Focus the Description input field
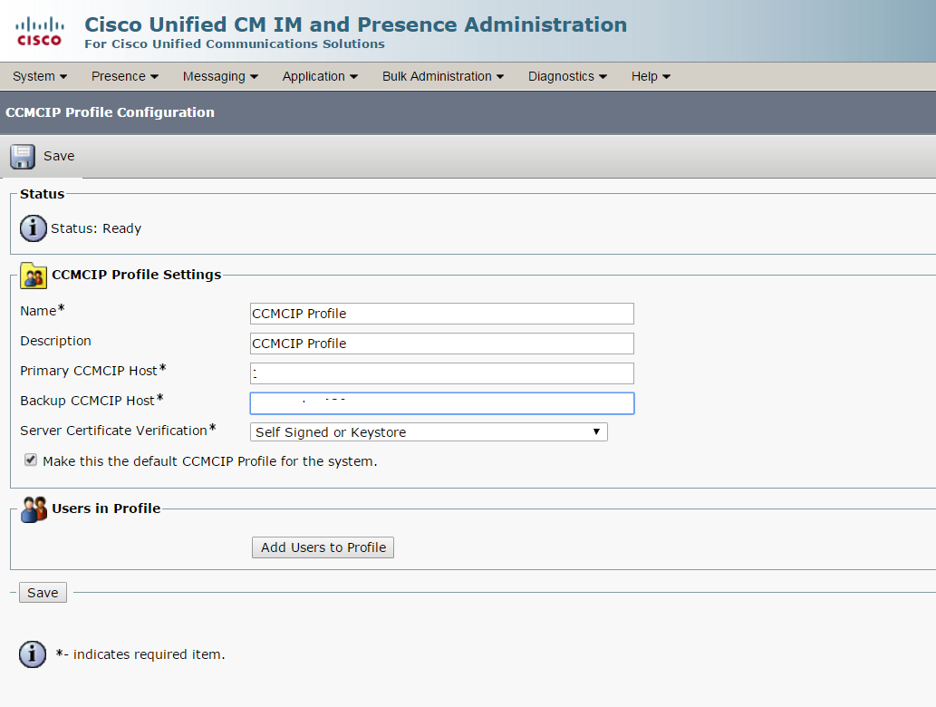 [442, 344]
